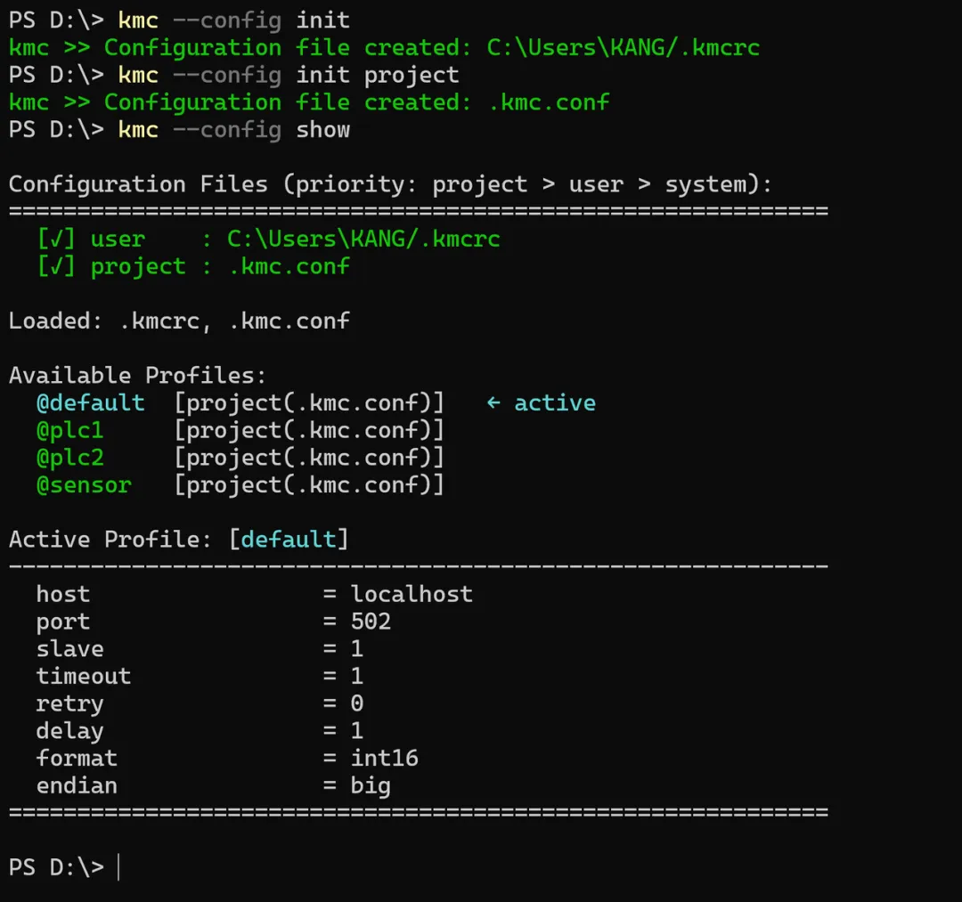Click the user checkmark indicator
This screenshot has width=962, height=902.
tap(56, 239)
